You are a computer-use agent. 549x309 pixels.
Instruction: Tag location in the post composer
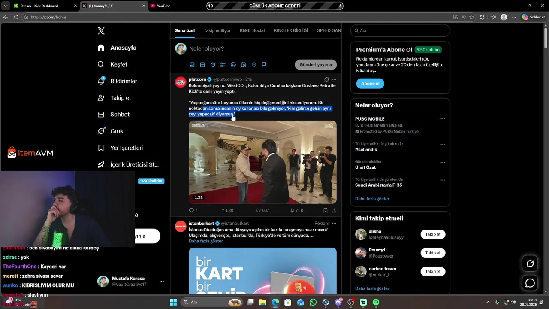click(x=254, y=65)
